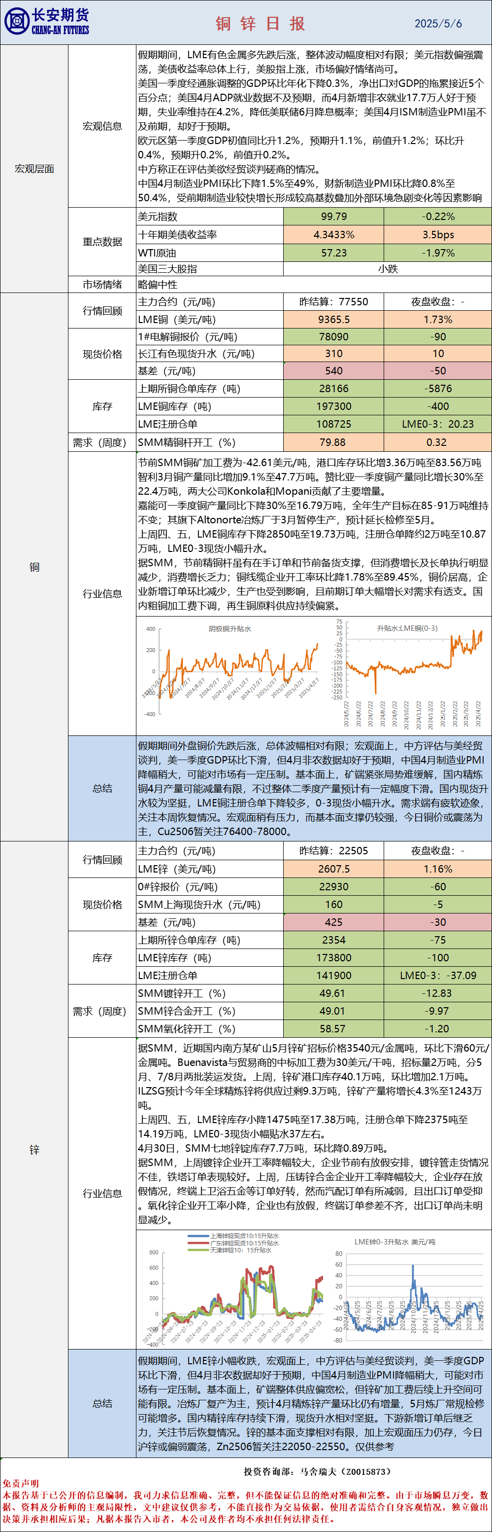
Task: Click the -12.83 change cell
Action: 438,993
